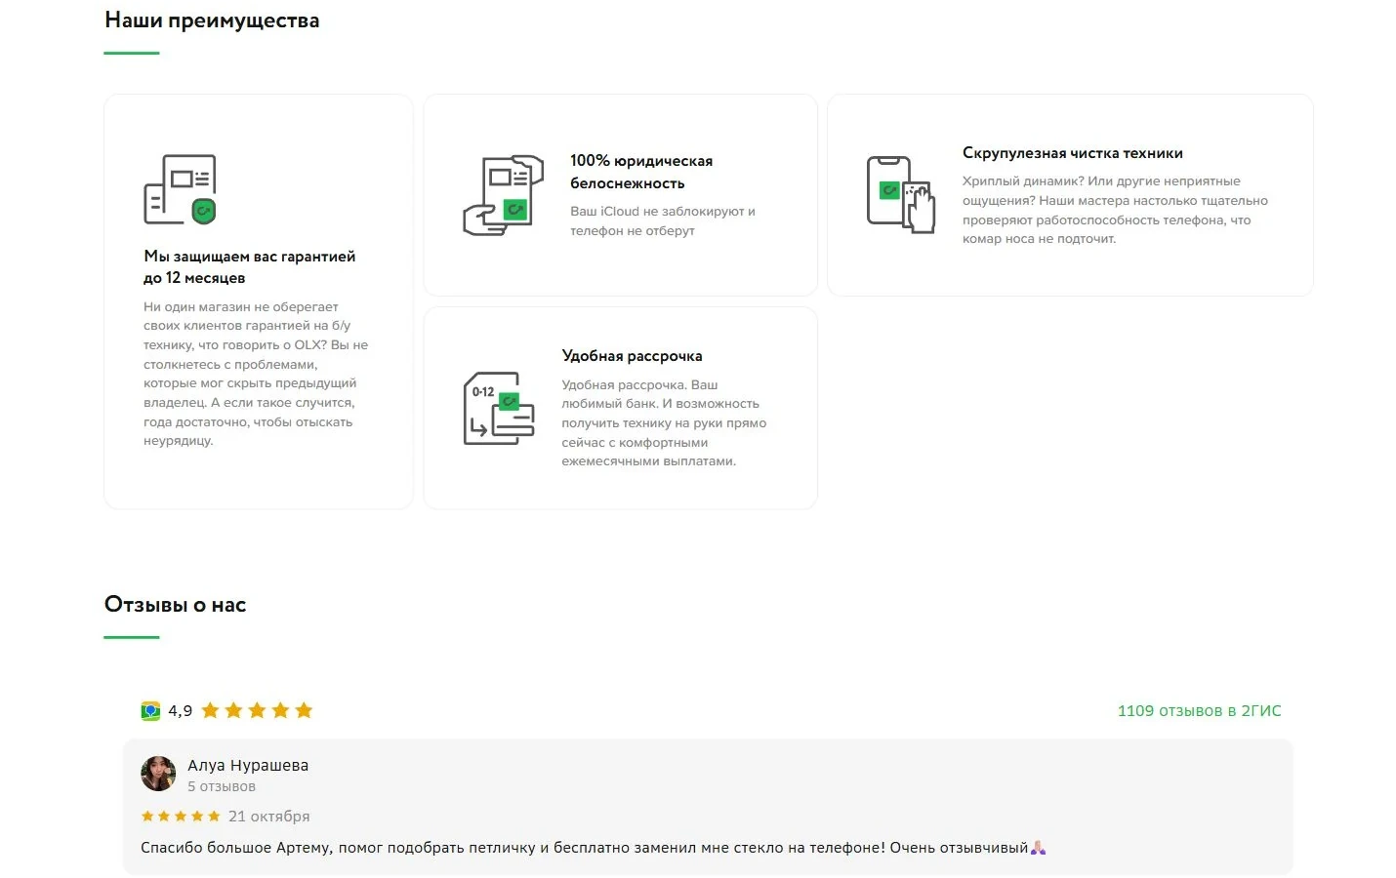
Task: Click the '5 отзывов' reviewer count
Action: pyautogui.click(x=222, y=786)
